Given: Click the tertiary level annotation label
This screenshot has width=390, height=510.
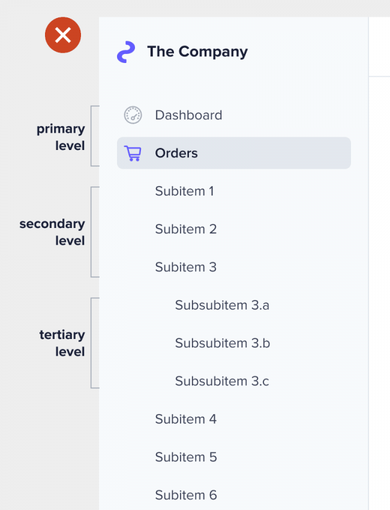Looking at the screenshot, I should click(62, 343).
